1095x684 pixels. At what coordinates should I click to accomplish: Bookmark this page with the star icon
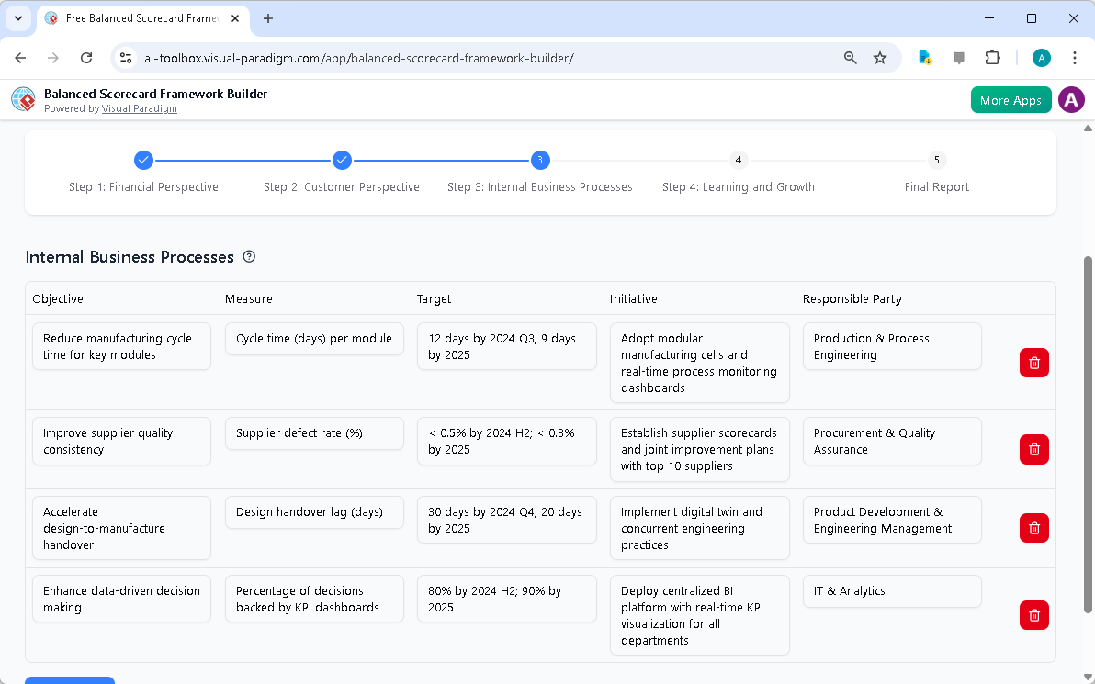(x=880, y=57)
